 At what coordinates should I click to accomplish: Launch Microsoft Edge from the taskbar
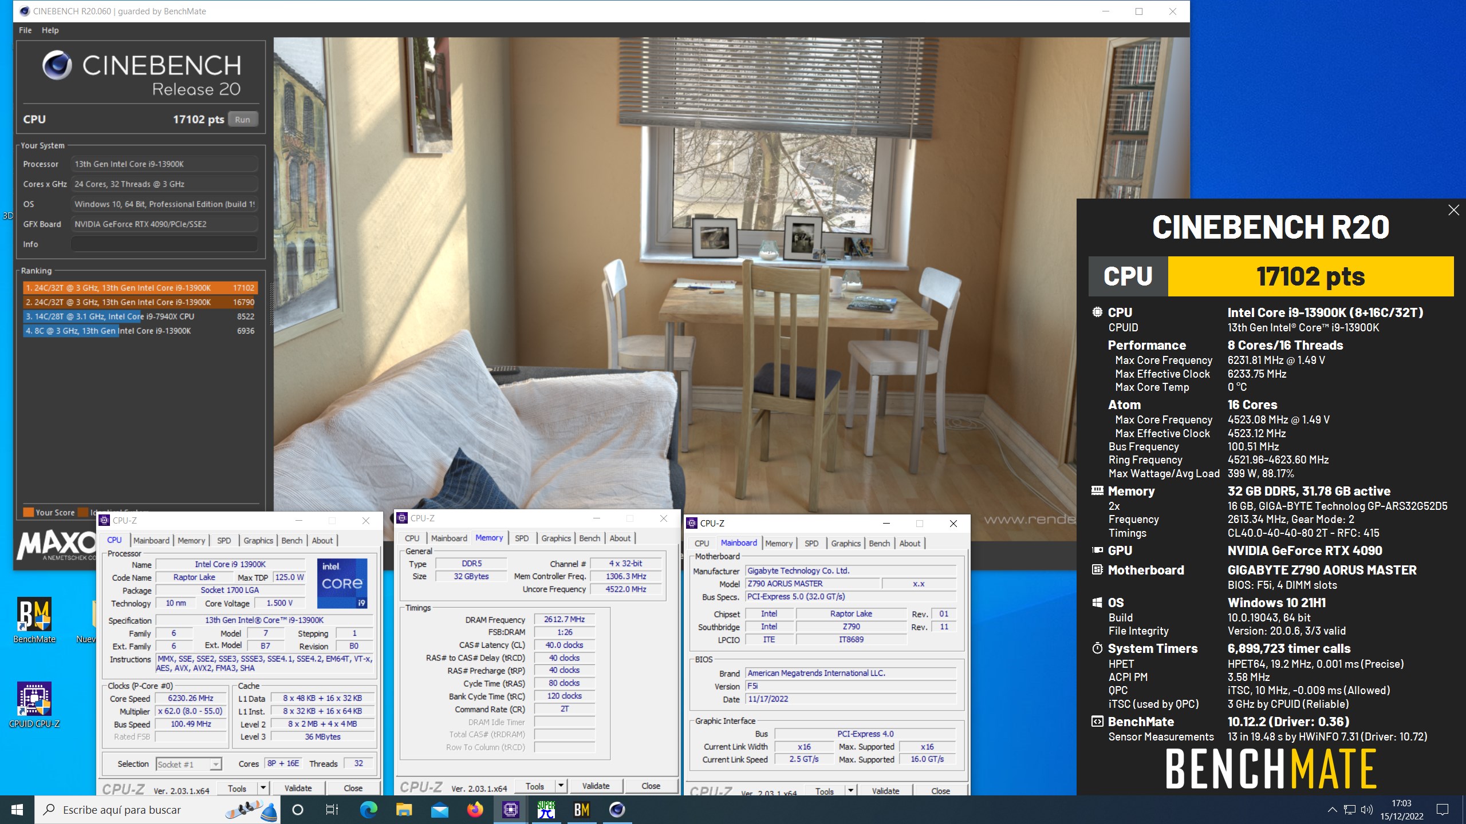pyautogui.click(x=368, y=810)
